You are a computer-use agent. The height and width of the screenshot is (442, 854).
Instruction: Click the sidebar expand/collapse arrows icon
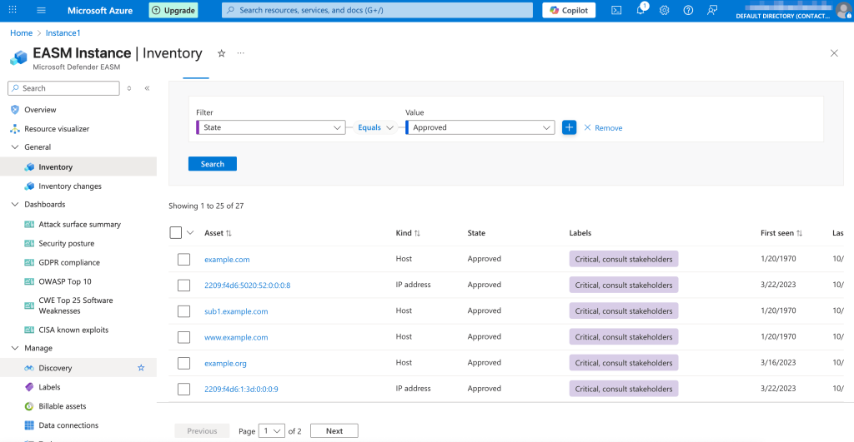(129, 88)
